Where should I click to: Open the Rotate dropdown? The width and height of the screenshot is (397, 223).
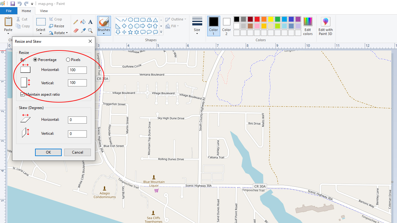point(58,33)
